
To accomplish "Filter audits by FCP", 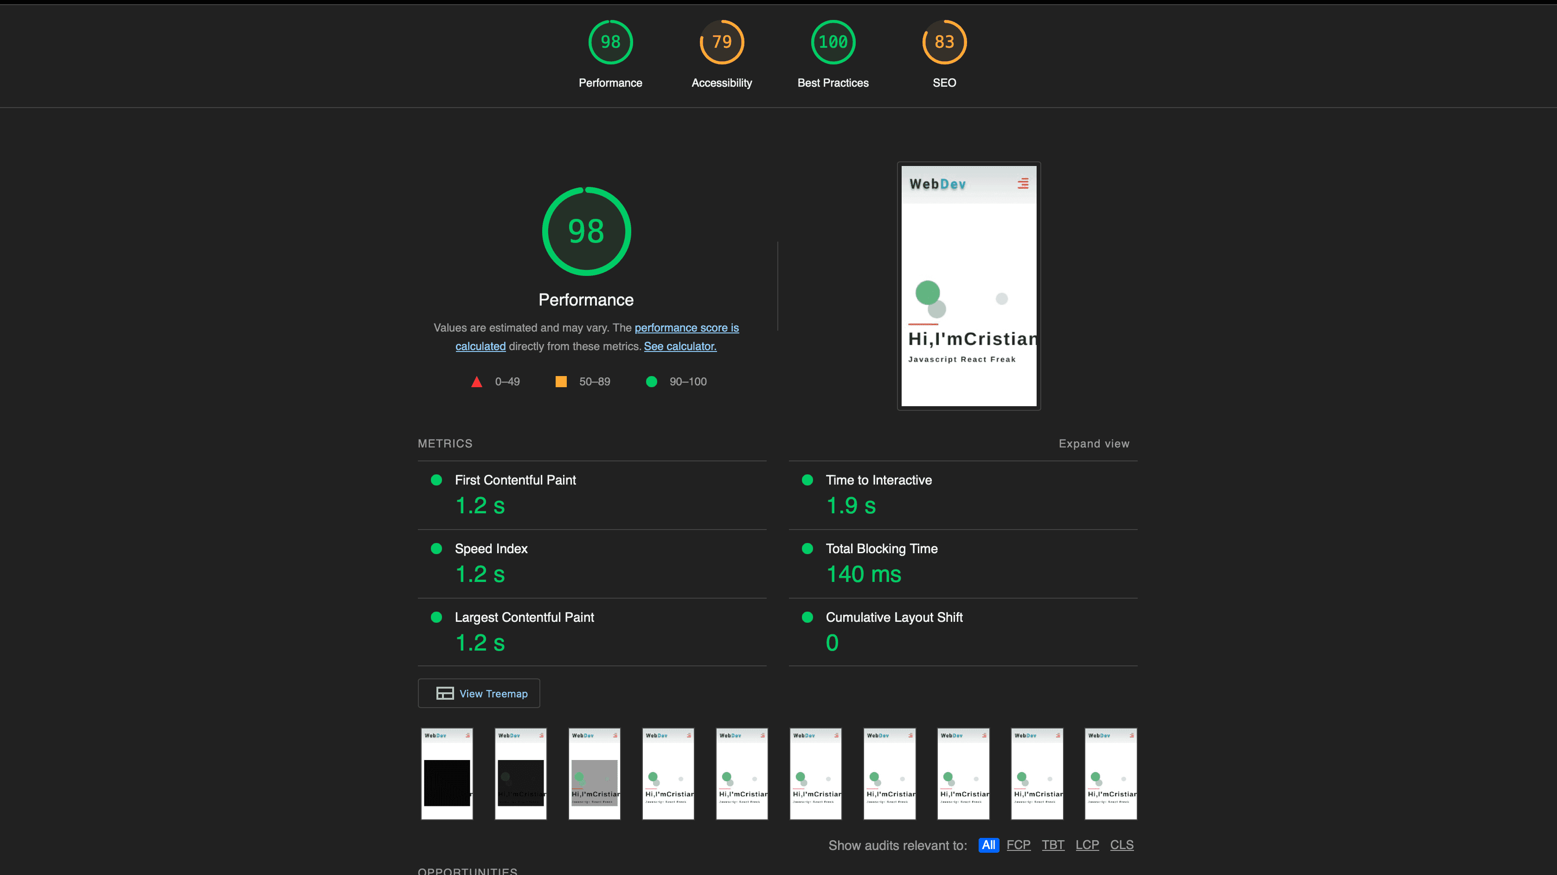I will (1019, 845).
